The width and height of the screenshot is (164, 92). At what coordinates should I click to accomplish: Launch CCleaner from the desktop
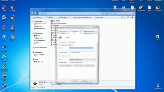13,8
